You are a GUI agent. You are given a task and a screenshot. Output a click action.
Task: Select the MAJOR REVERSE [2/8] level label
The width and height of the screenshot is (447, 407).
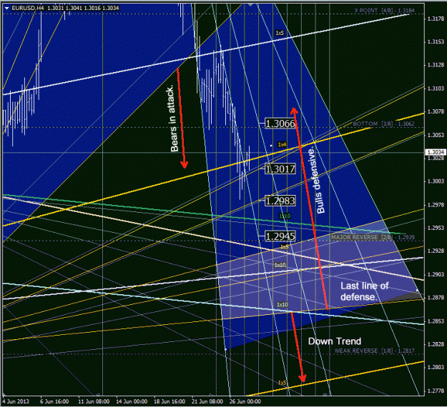(x=373, y=237)
